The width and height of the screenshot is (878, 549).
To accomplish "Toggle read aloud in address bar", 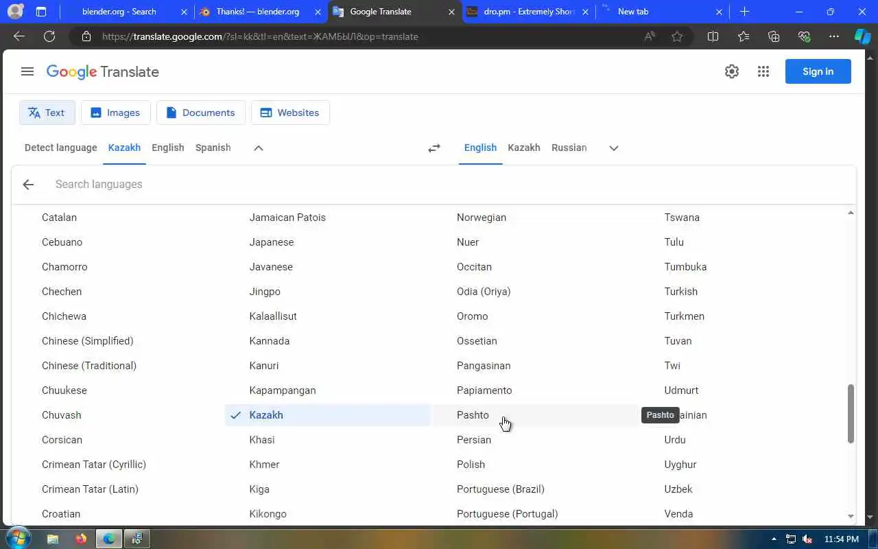I will pyautogui.click(x=650, y=36).
